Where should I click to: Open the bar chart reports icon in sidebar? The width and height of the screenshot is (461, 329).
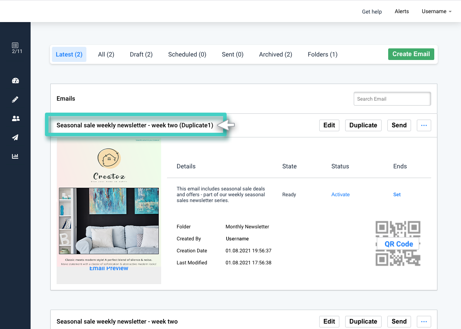(x=15, y=156)
